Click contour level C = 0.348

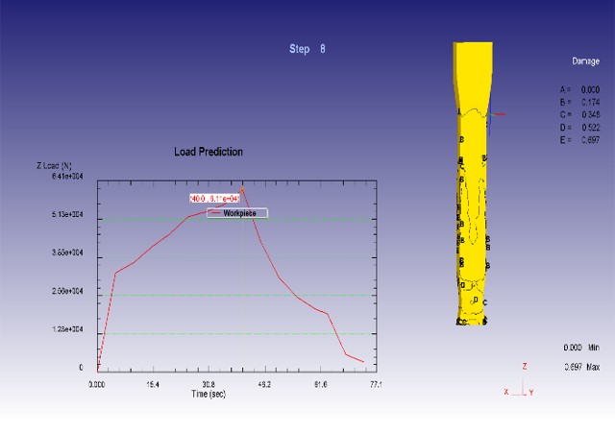[576, 114]
